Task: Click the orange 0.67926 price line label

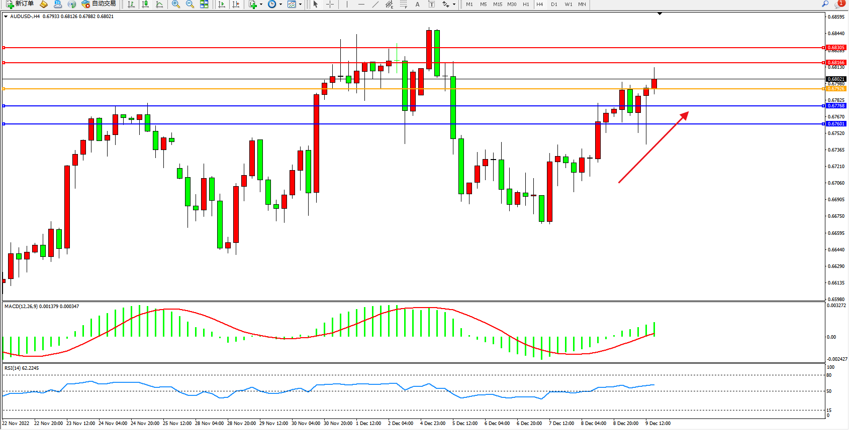Action: 836,89
